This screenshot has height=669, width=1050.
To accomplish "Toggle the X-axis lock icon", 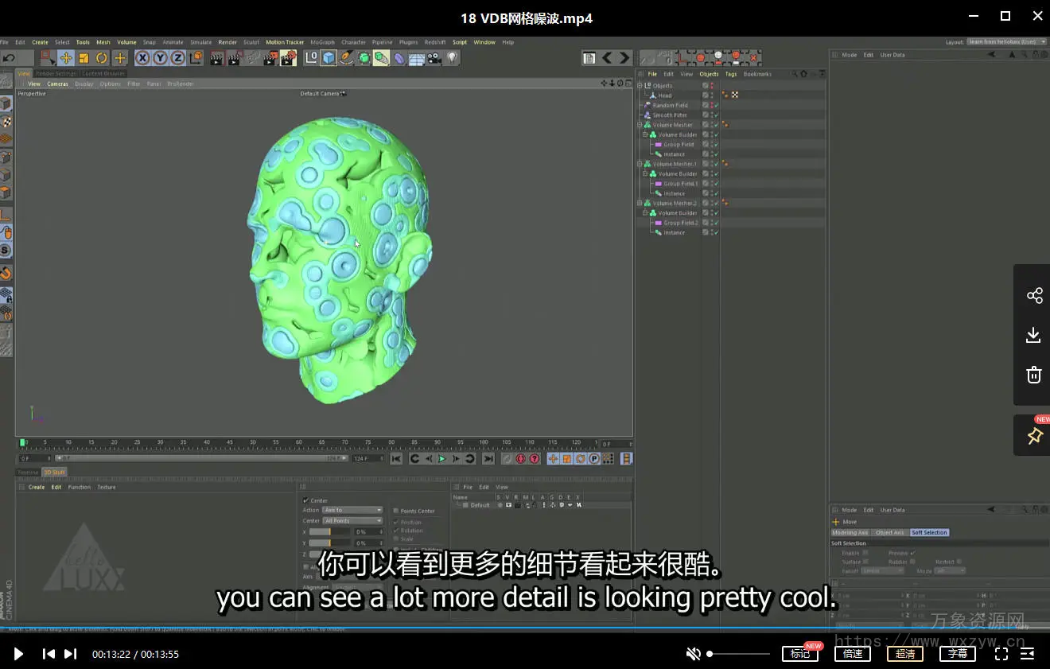I will tap(142, 58).
